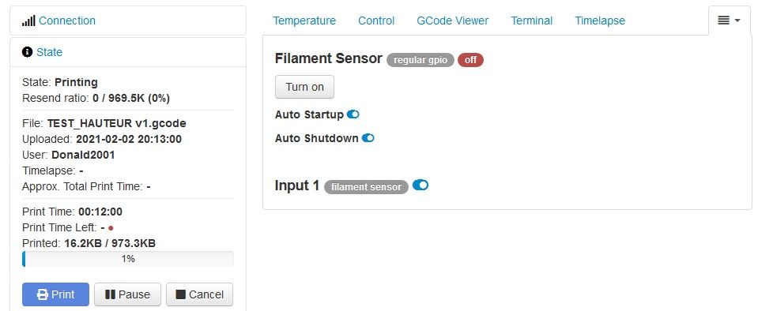Click the regular gpio badge
Viewport: 777px width, 311px height.
[421, 60]
